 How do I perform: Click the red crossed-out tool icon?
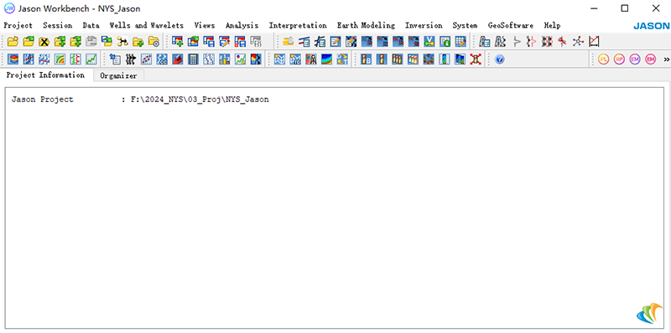562,41
